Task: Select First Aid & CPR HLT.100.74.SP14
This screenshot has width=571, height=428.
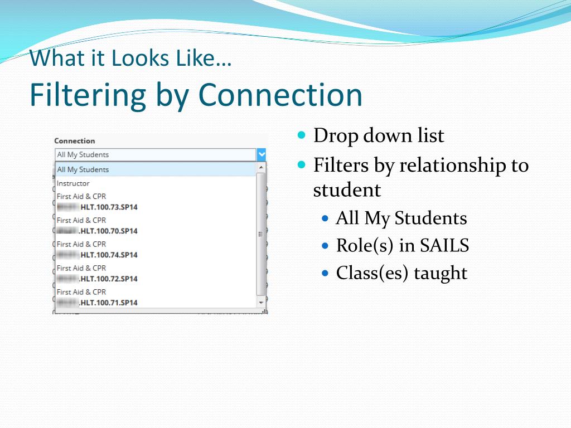Action: [x=156, y=249]
